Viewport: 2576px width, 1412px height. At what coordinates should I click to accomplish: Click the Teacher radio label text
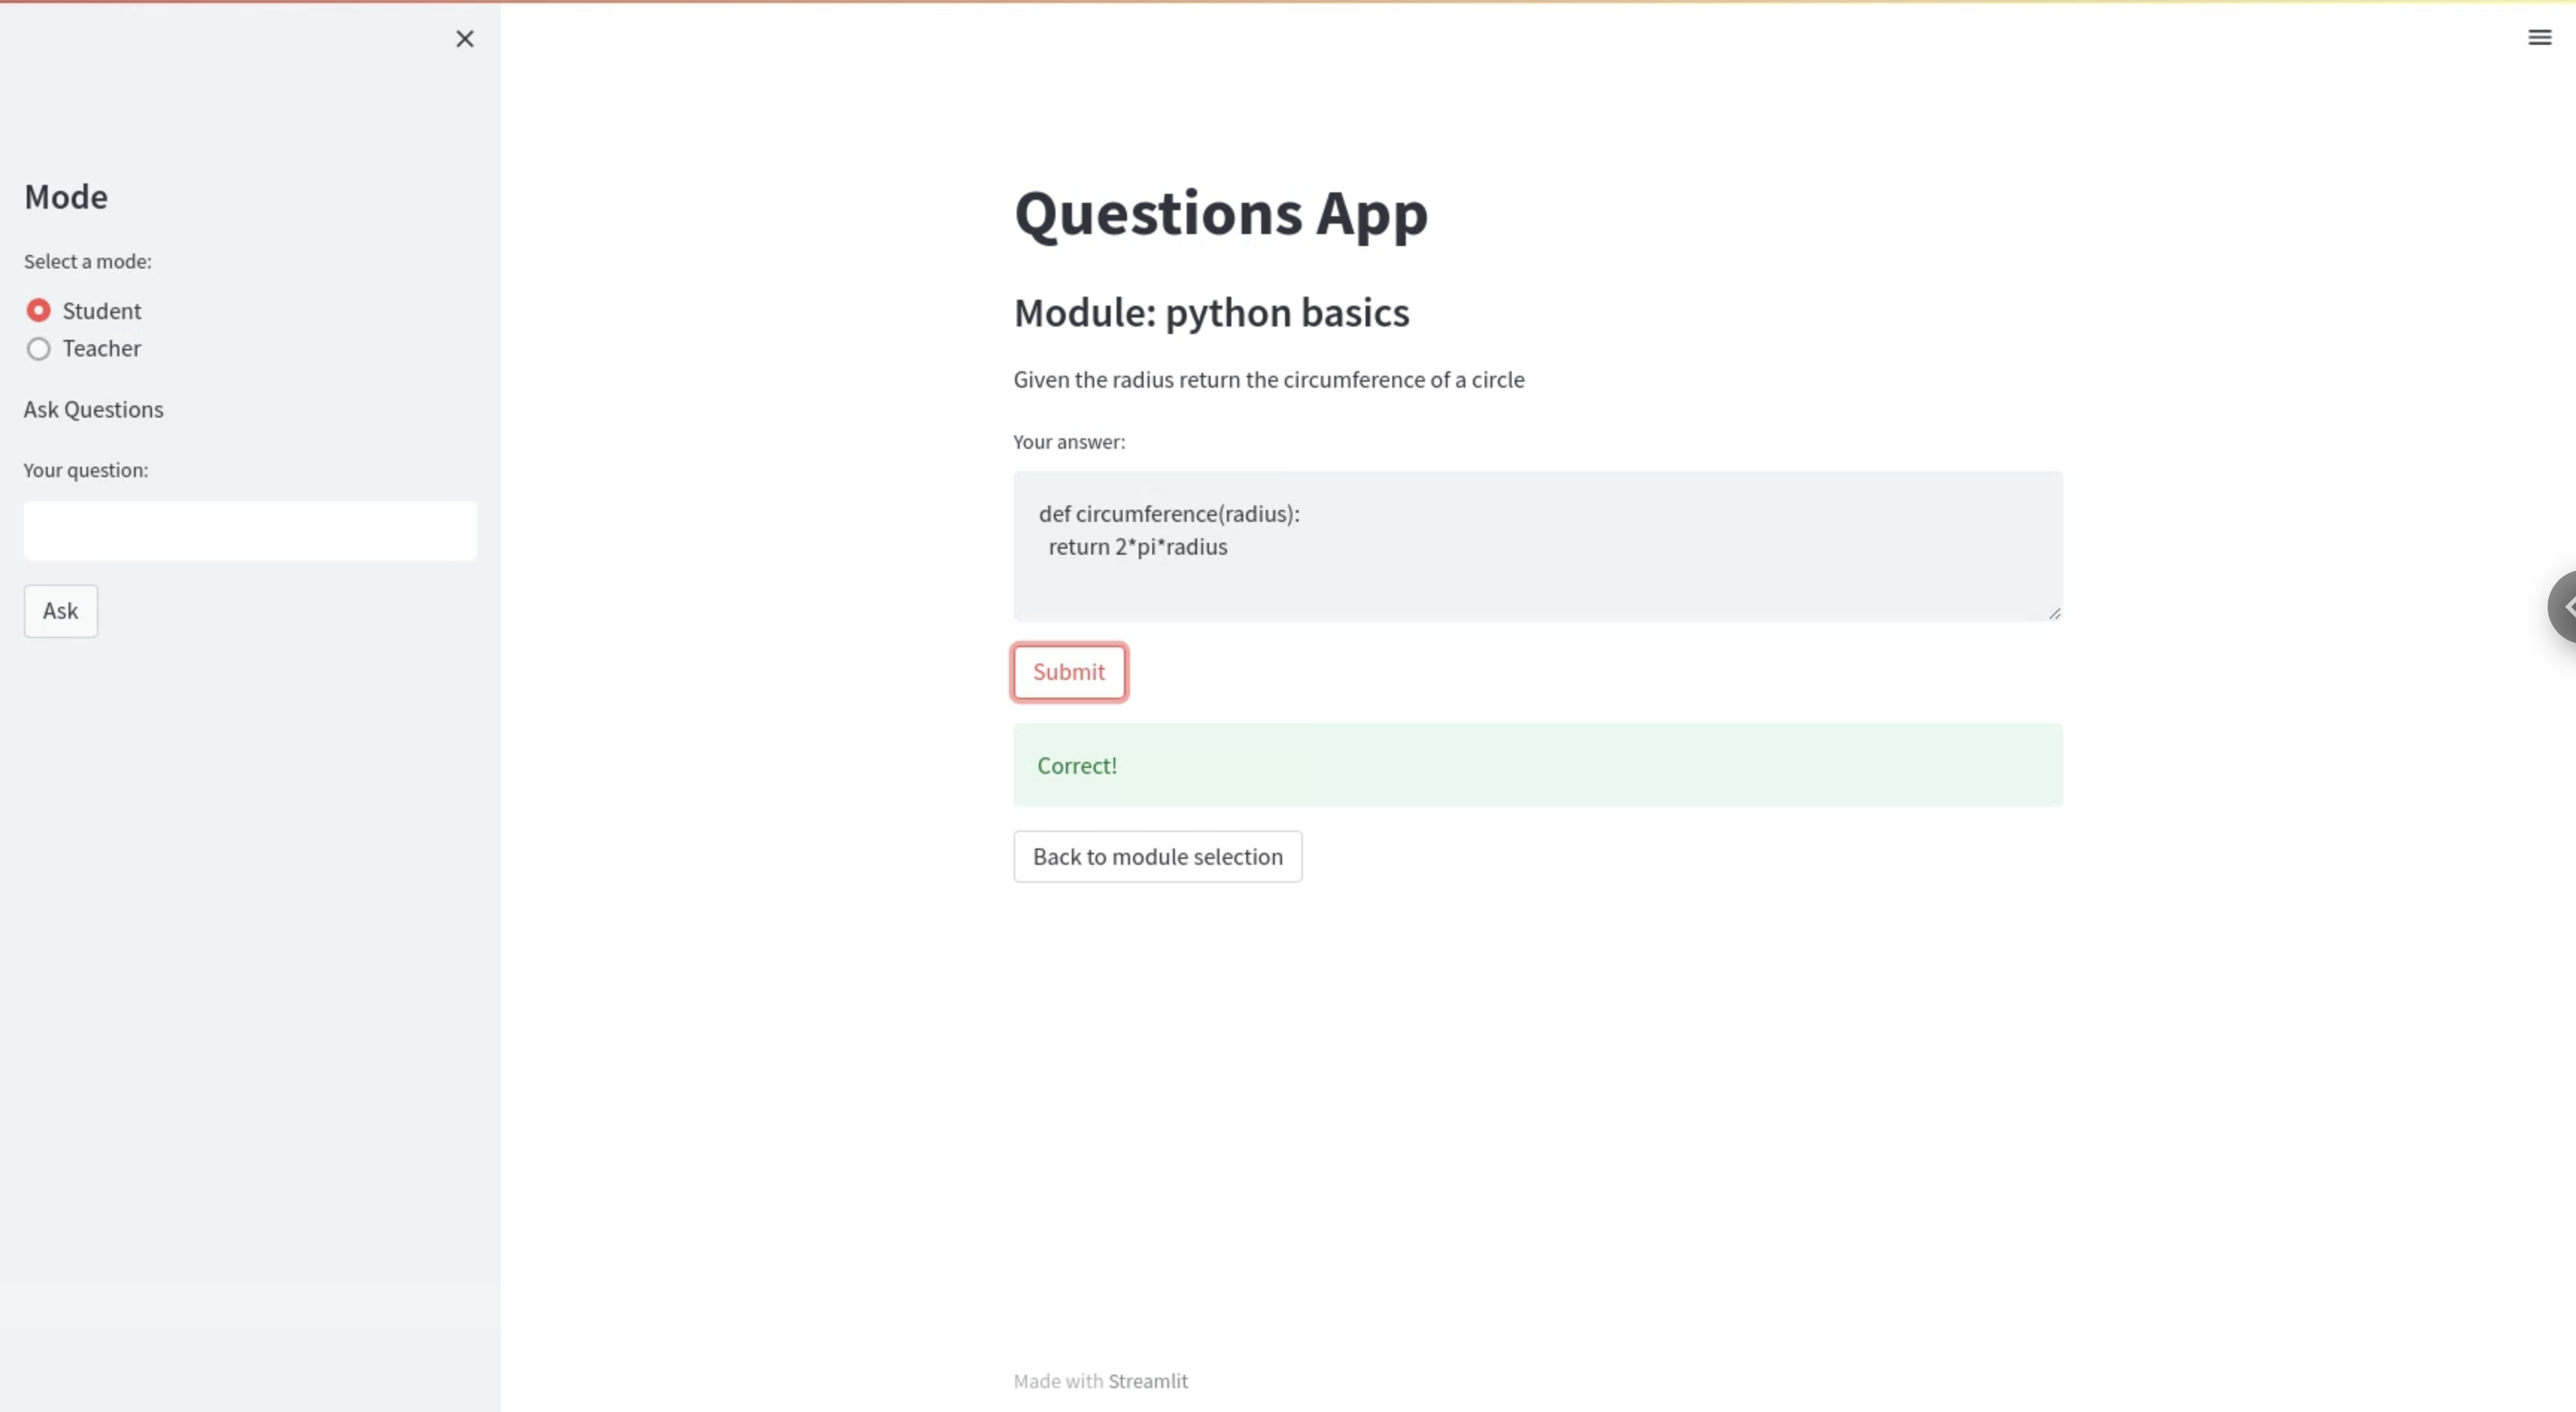pos(101,349)
